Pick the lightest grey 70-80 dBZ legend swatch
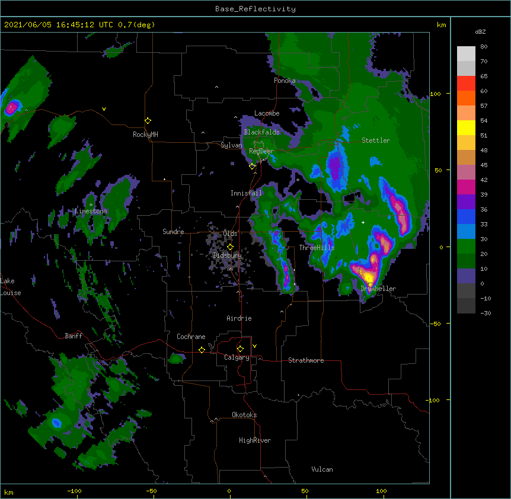The width and height of the screenshot is (511, 499). [x=466, y=54]
